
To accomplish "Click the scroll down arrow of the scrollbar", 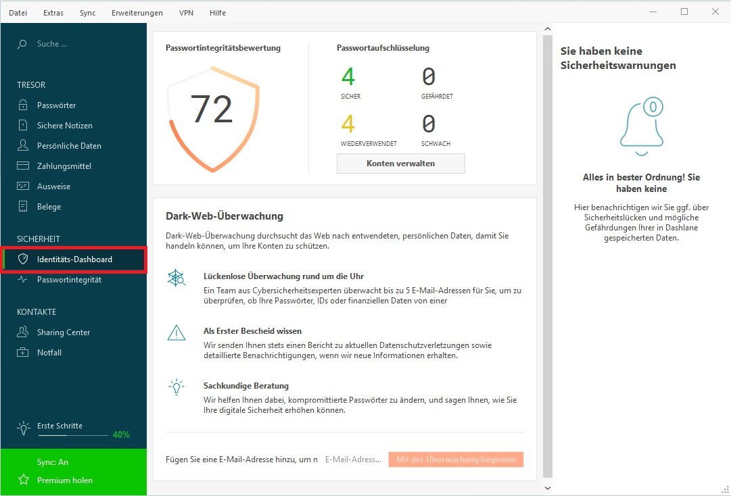I will point(548,488).
